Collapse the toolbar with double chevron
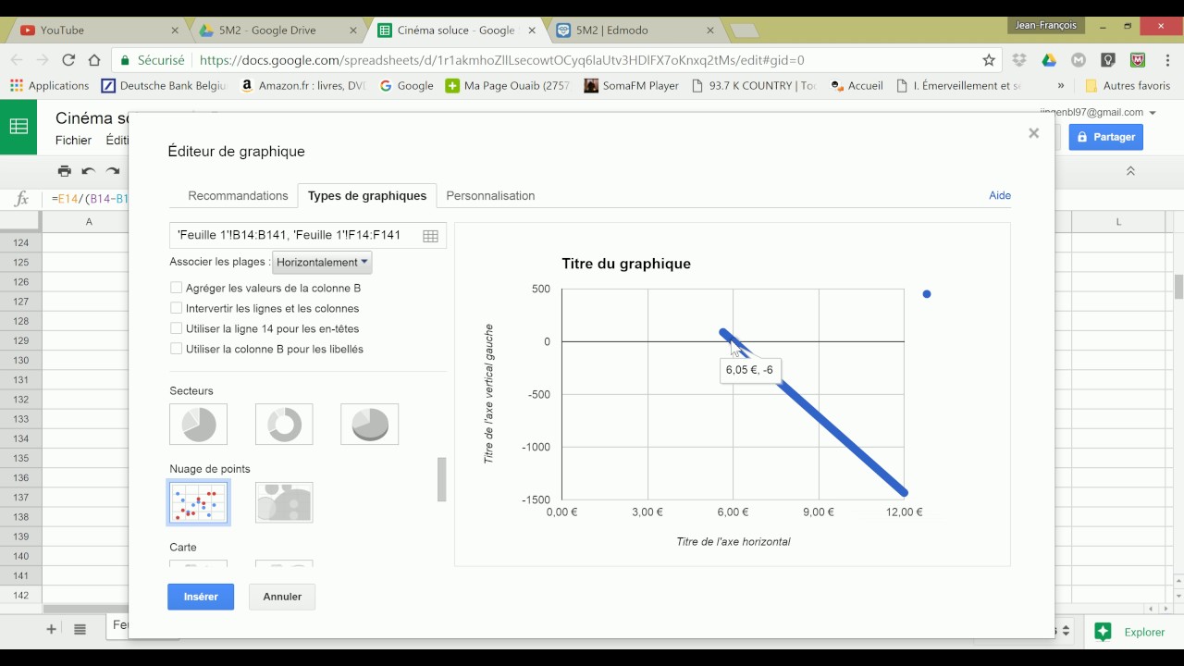Viewport: 1184px width, 666px height. (x=1130, y=171)
